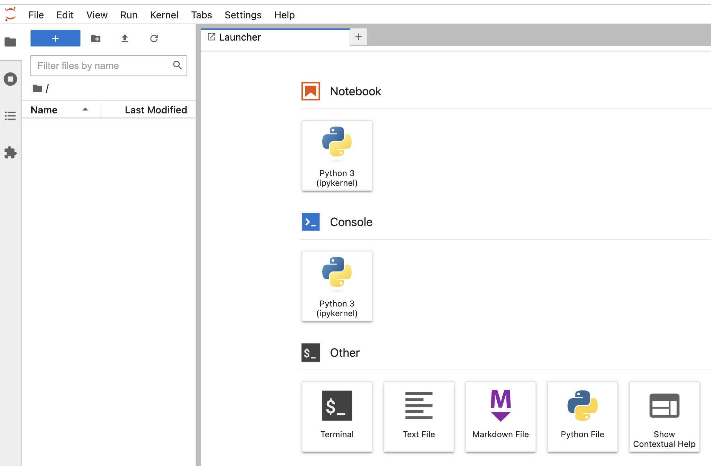This screenshot has height=466, width=711.
Task: Show Contextual Help
Action: pyautogui.click(x=664, y=416)
